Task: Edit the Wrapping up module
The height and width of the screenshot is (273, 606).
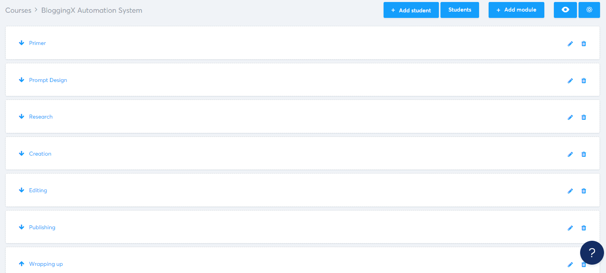Action: (570, 265)
